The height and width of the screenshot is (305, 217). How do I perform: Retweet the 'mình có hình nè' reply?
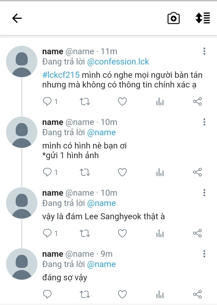(x=85, y=172)
